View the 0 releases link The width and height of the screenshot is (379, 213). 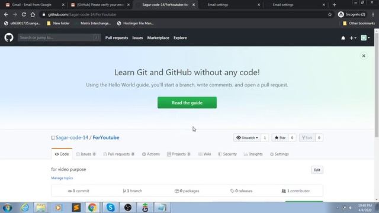(241, 191)
